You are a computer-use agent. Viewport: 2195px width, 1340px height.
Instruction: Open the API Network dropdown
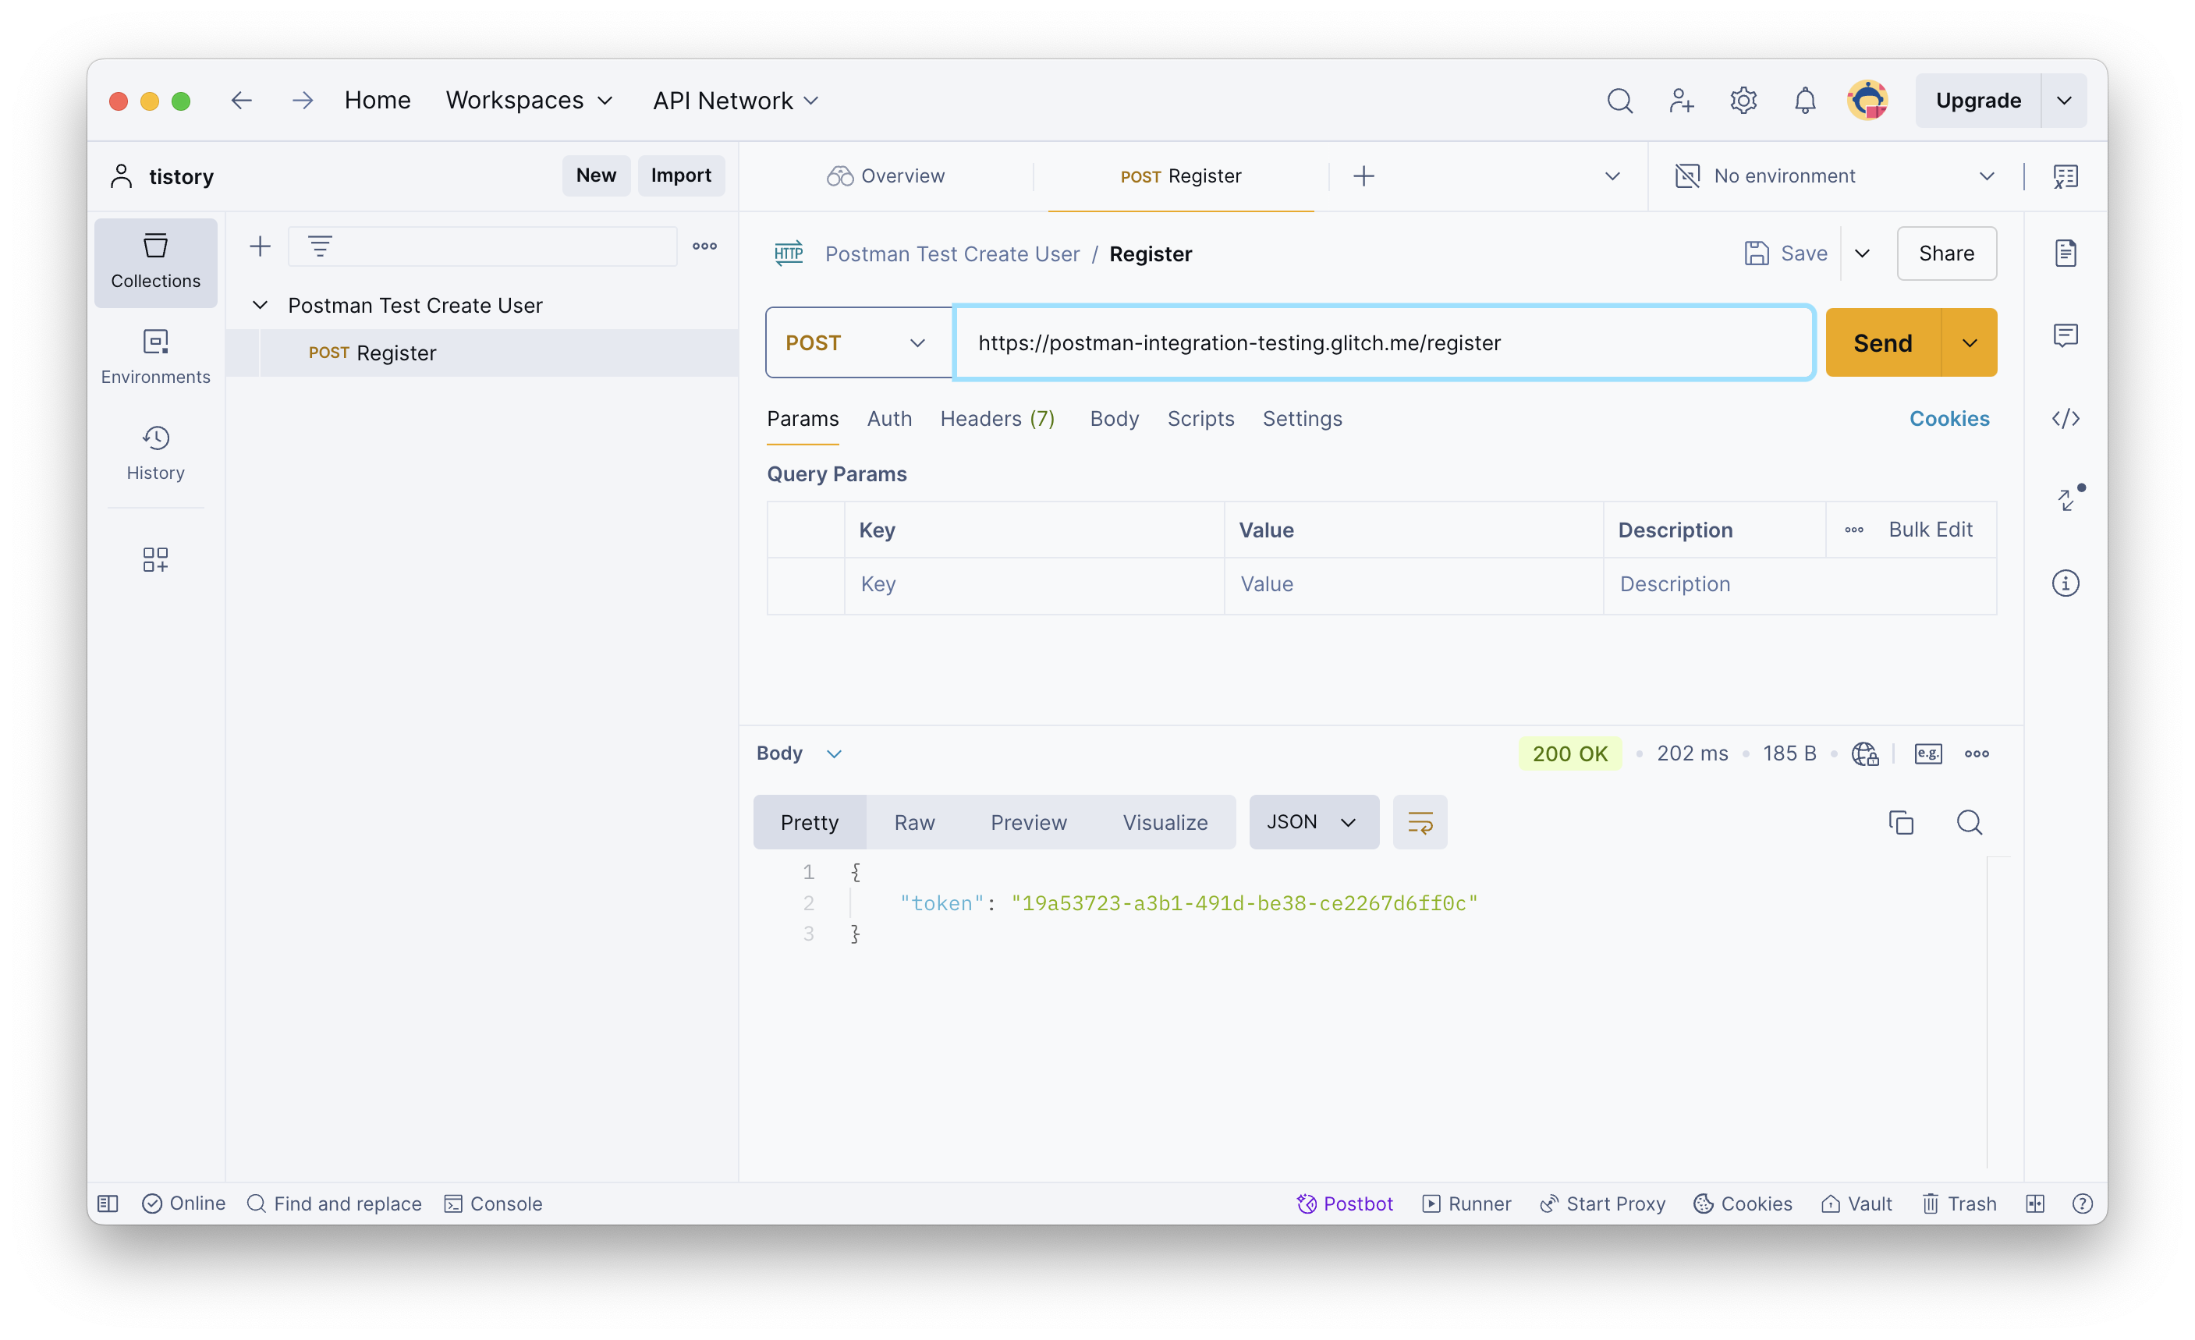click(735, 101)
